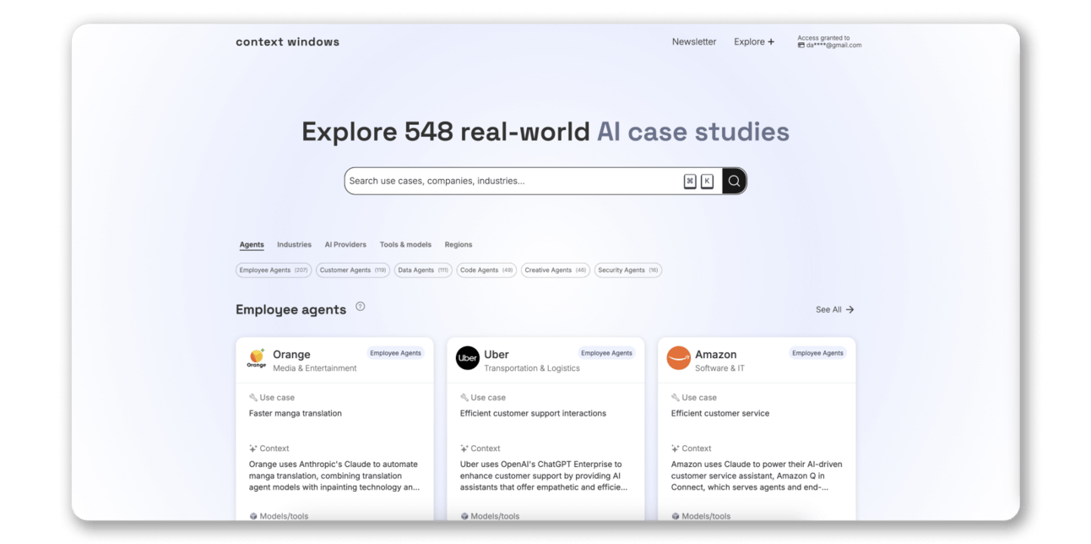Screen dimensions: 1091x544
Task: Click the command key shortcut badge
Action: [690, 181]
